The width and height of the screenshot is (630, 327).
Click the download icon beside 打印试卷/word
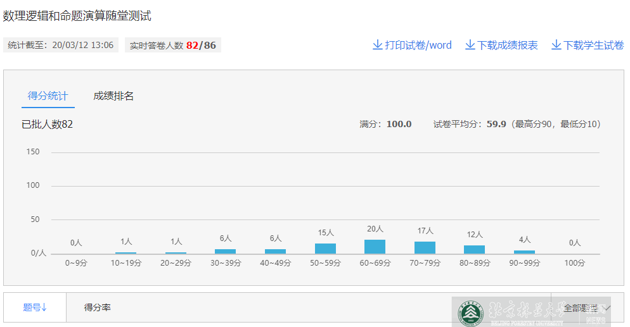coord(377,45)
